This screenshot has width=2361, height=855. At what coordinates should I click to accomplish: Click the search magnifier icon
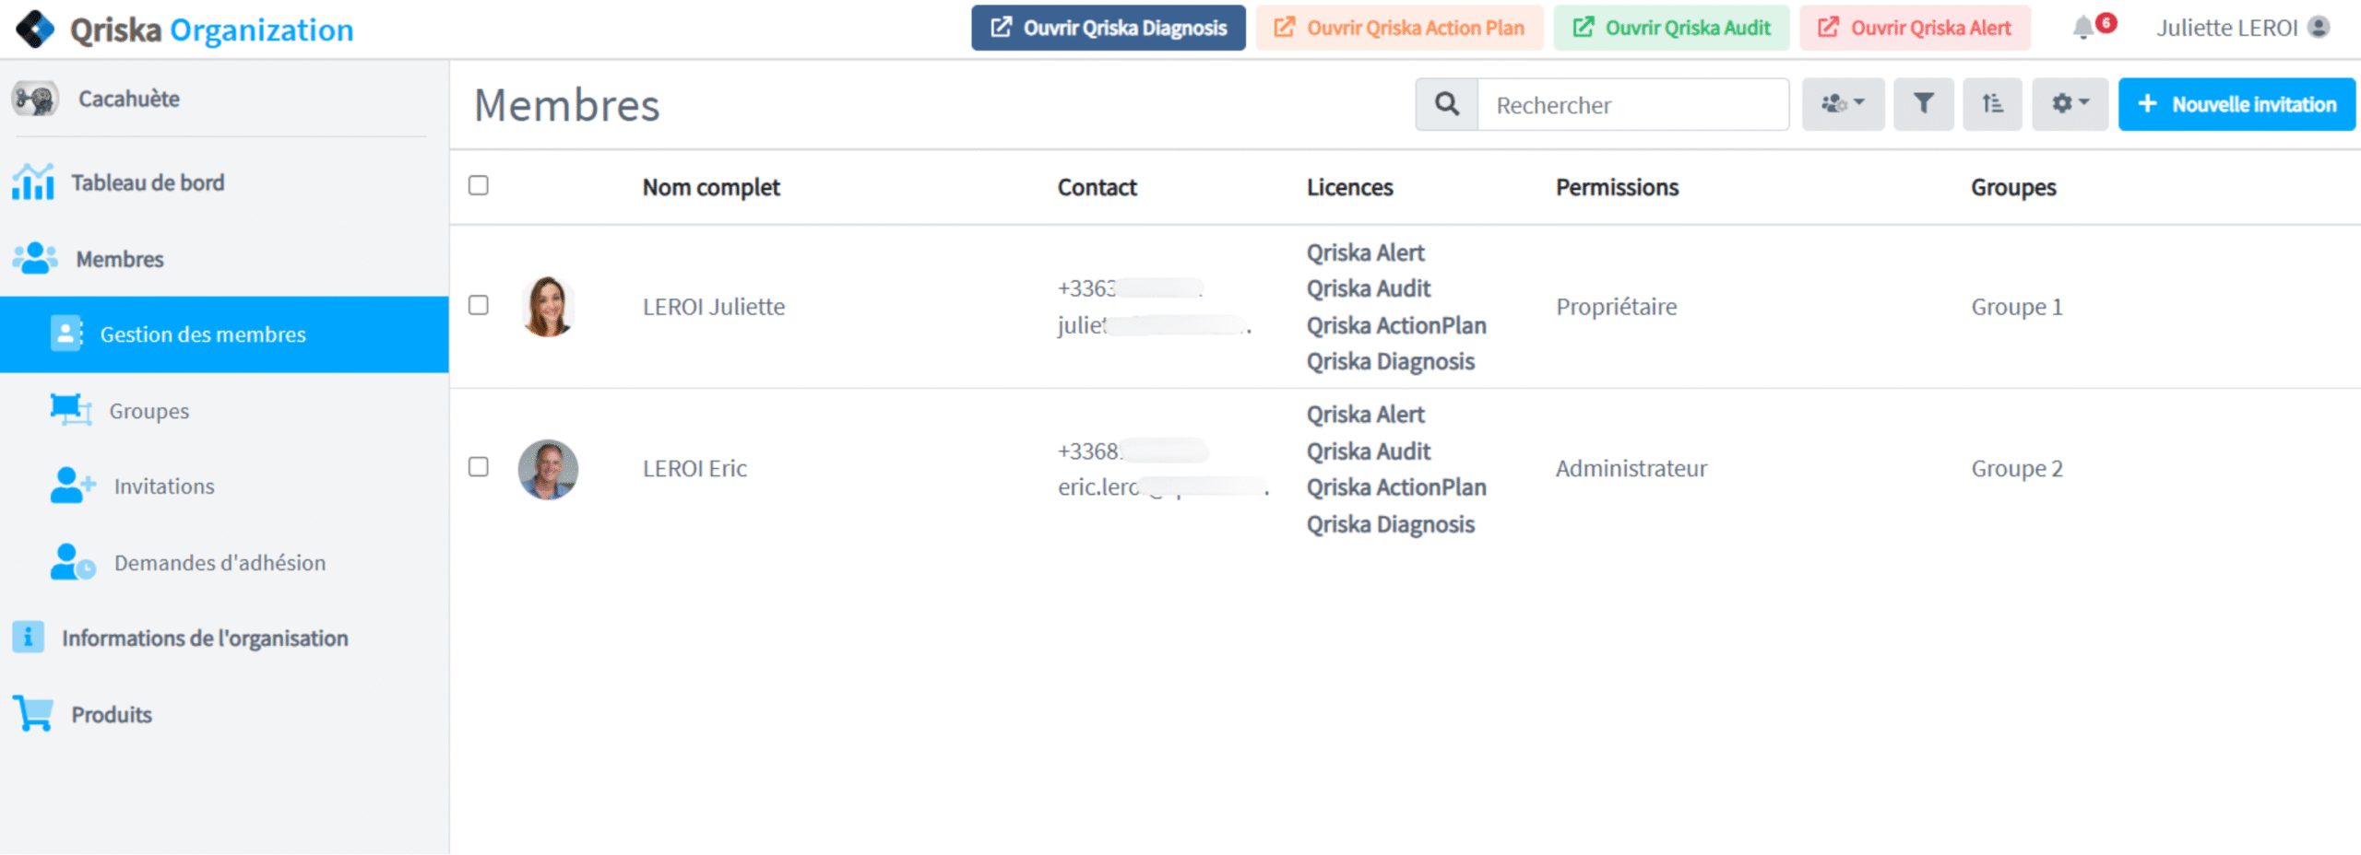click(x=1447, y=104)
